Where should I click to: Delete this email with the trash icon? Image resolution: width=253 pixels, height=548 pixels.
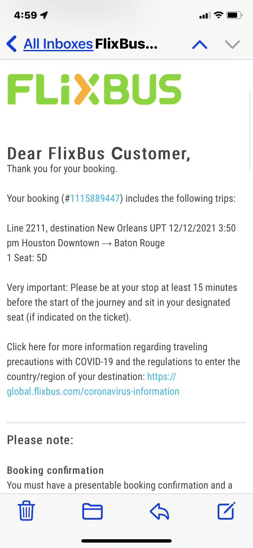click(26, 511)
